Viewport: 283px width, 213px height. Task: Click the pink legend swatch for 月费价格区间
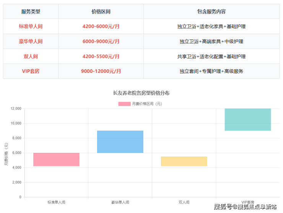(124, 104)
